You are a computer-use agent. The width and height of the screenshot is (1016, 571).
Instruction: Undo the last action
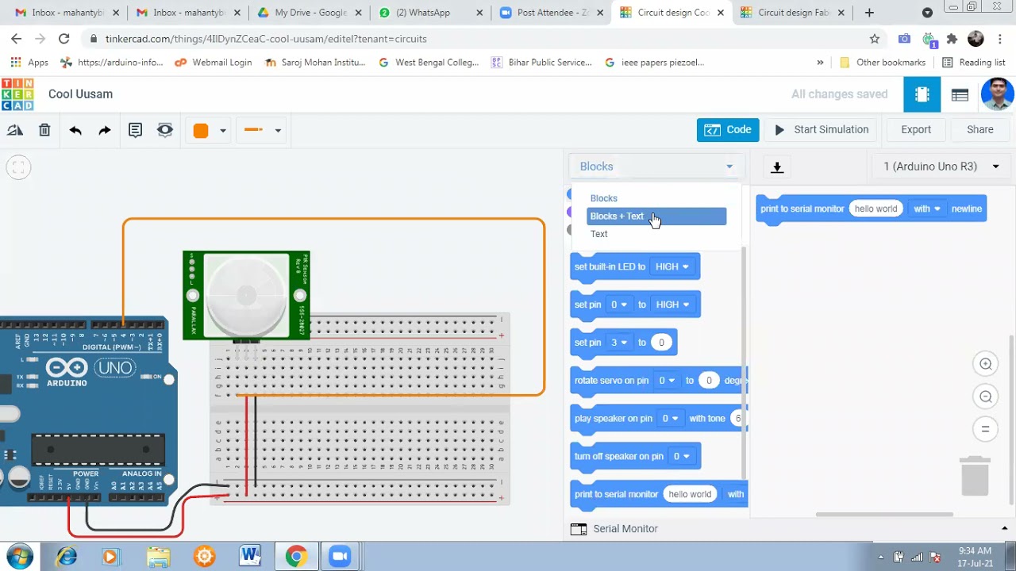pyautogui.click(x=75, y=130)
